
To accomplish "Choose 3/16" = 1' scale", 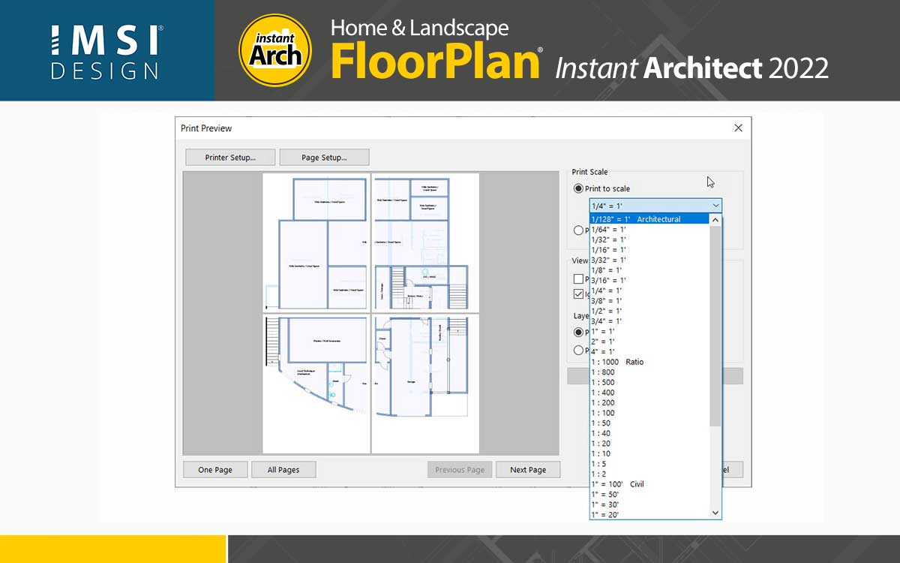I will click(649, 280).
